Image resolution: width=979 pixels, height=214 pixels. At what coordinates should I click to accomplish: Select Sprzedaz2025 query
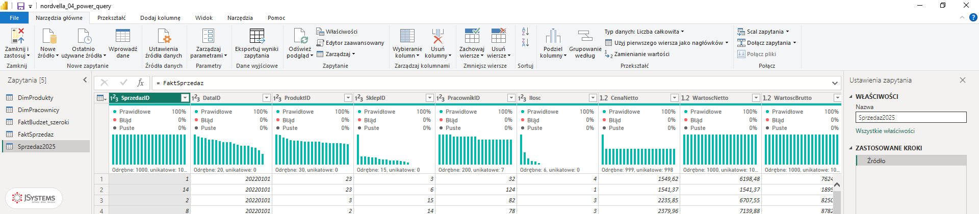45,147
